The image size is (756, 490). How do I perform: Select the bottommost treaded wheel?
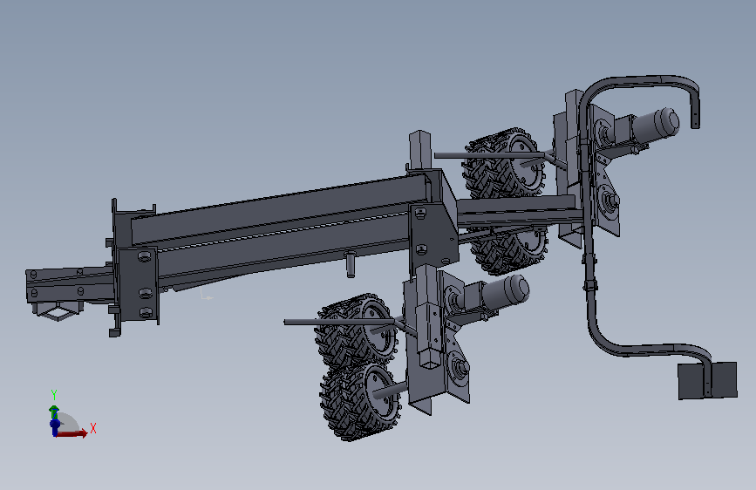[361, 401]
